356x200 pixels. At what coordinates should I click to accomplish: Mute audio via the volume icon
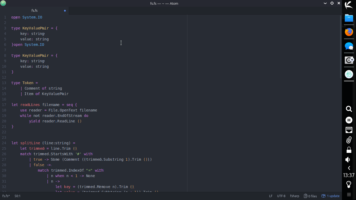coord(348,160)
